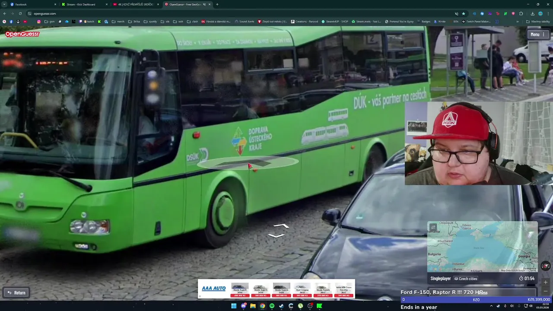553x311 pixels.
Task: Open the Všechny záložky bookmarks folder
Action: coord(538,21)
